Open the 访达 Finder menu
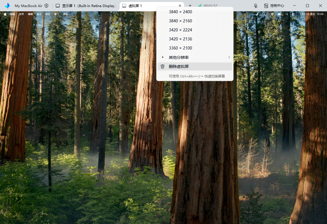 point(13,14)
